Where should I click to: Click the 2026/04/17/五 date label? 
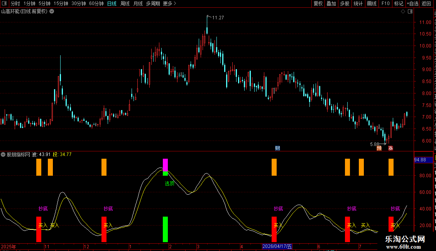[x=277, y=246]
